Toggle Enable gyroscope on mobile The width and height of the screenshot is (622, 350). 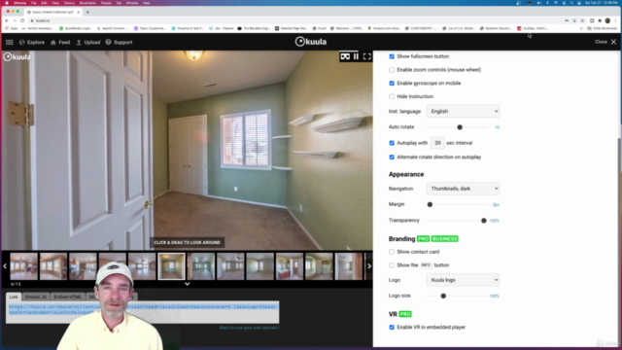pyautogui.click(x=392, y=84)
